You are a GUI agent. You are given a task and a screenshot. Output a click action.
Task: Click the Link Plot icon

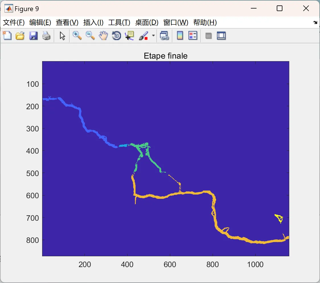click(x=164, y=36)
